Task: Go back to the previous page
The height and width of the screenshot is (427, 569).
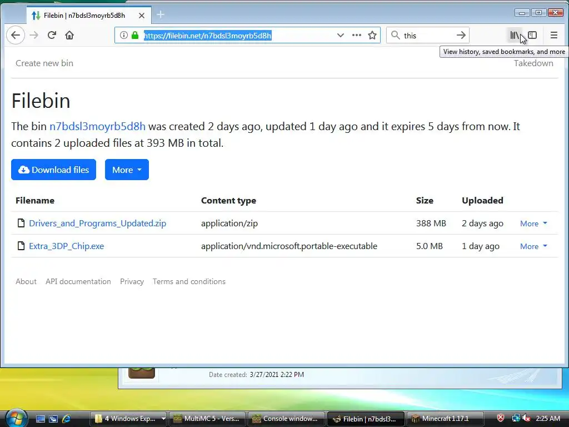Action: [16, 35]
